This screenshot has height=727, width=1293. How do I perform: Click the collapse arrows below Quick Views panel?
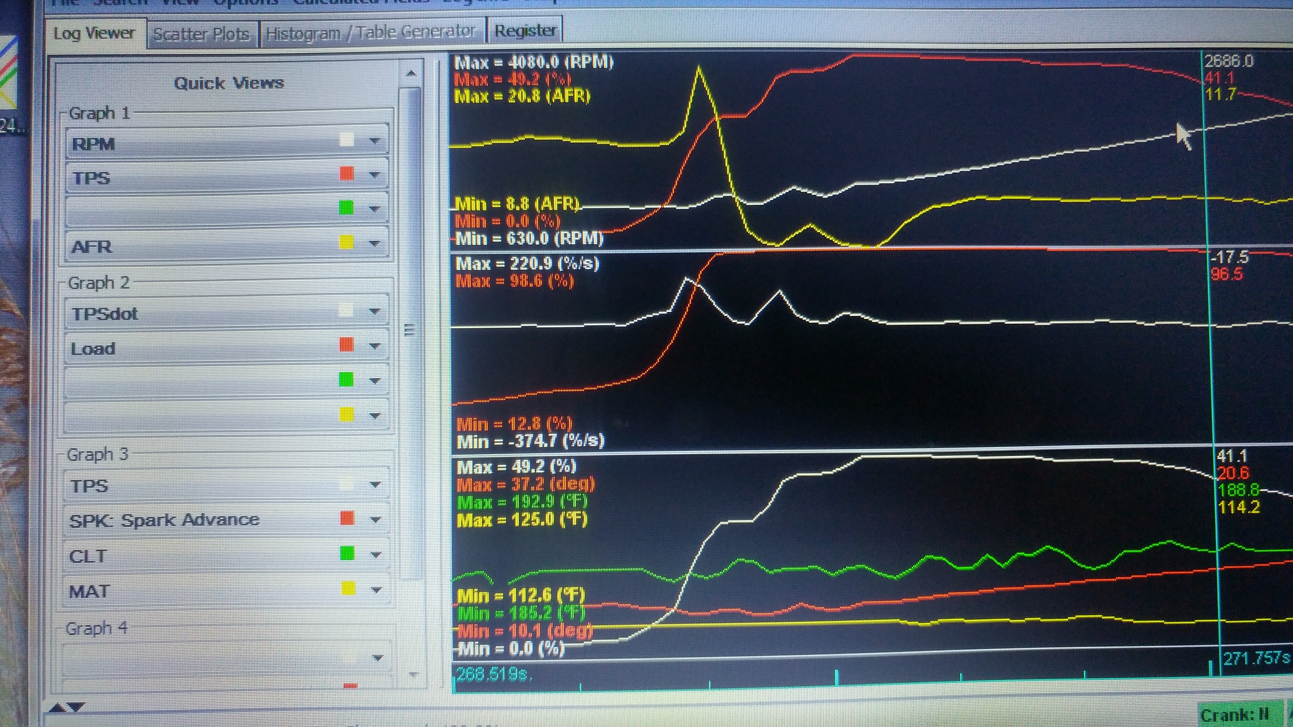point(66,708)
